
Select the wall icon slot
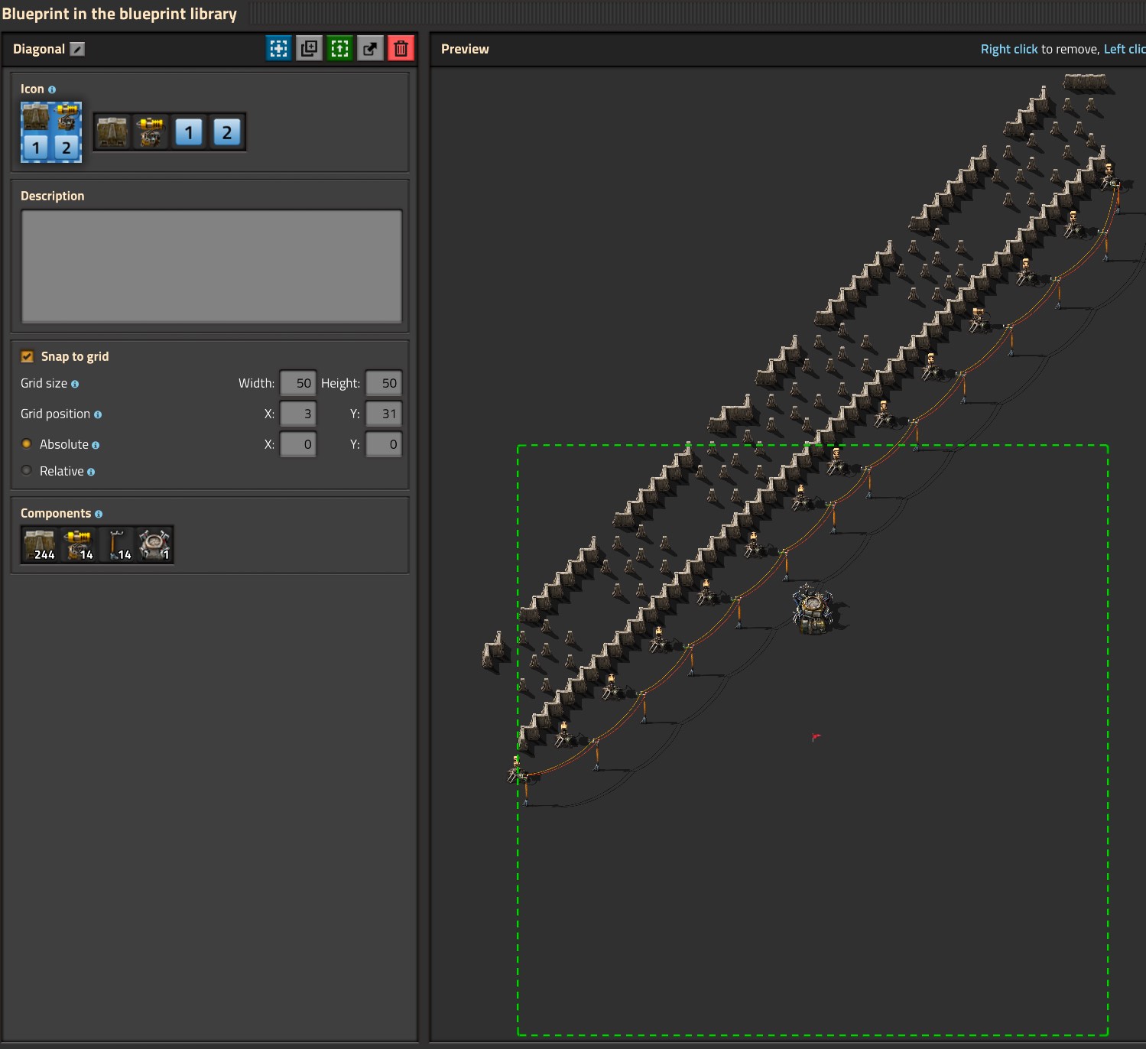(x=112, y=132)
